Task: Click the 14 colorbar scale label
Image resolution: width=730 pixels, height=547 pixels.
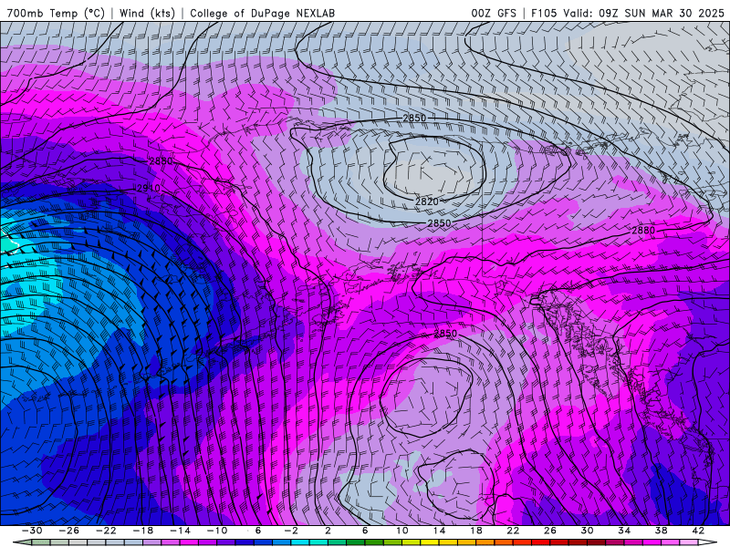Action: [439, 531]
